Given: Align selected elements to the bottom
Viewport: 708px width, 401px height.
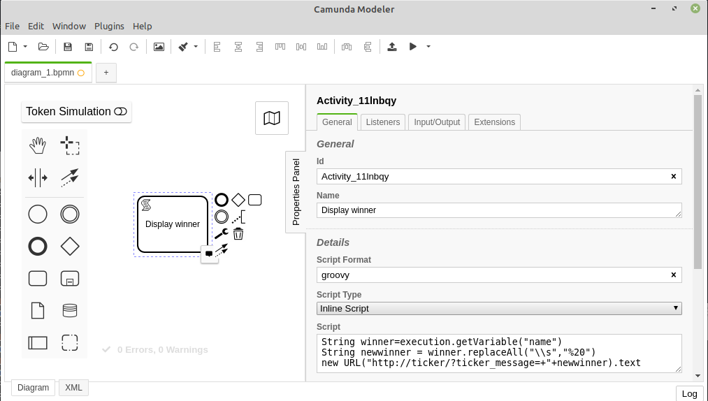Looking at the screenshot, I should (322, 47).
